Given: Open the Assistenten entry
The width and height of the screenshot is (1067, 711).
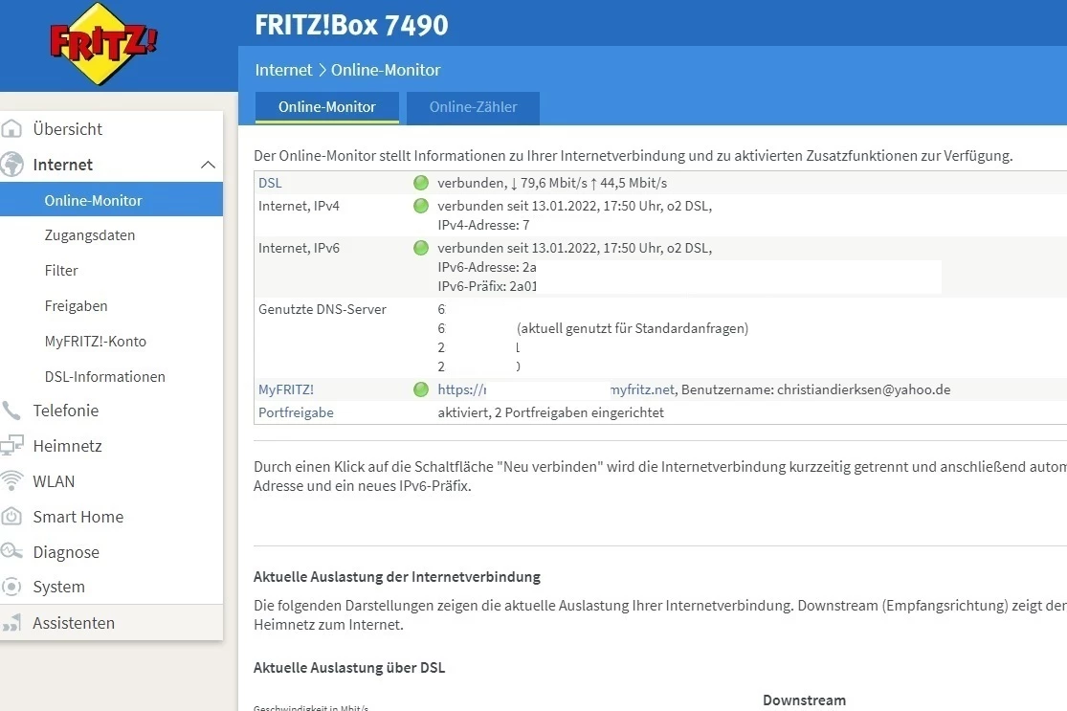Looking at the screenshot, I should pyautogui.click(x=74, y=623).
